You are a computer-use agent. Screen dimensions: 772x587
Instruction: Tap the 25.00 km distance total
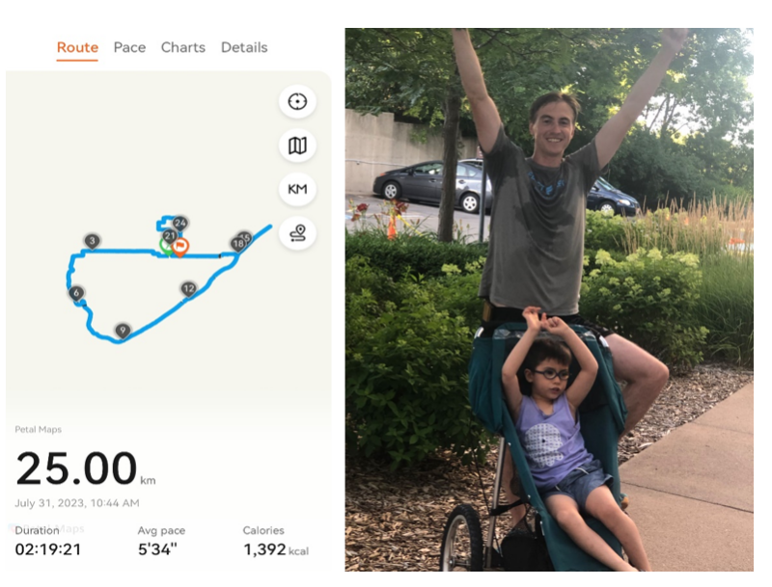pos(77,469)
